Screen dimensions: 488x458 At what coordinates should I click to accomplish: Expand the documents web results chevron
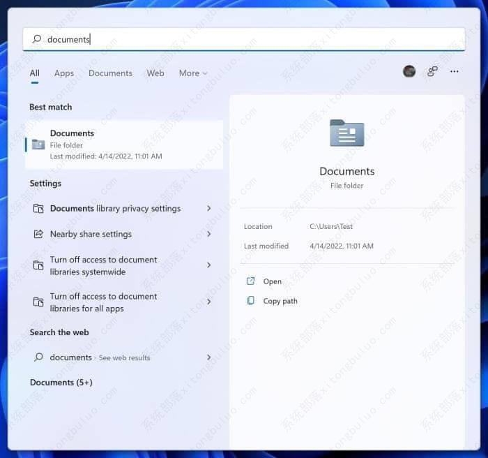pos(208,357)
